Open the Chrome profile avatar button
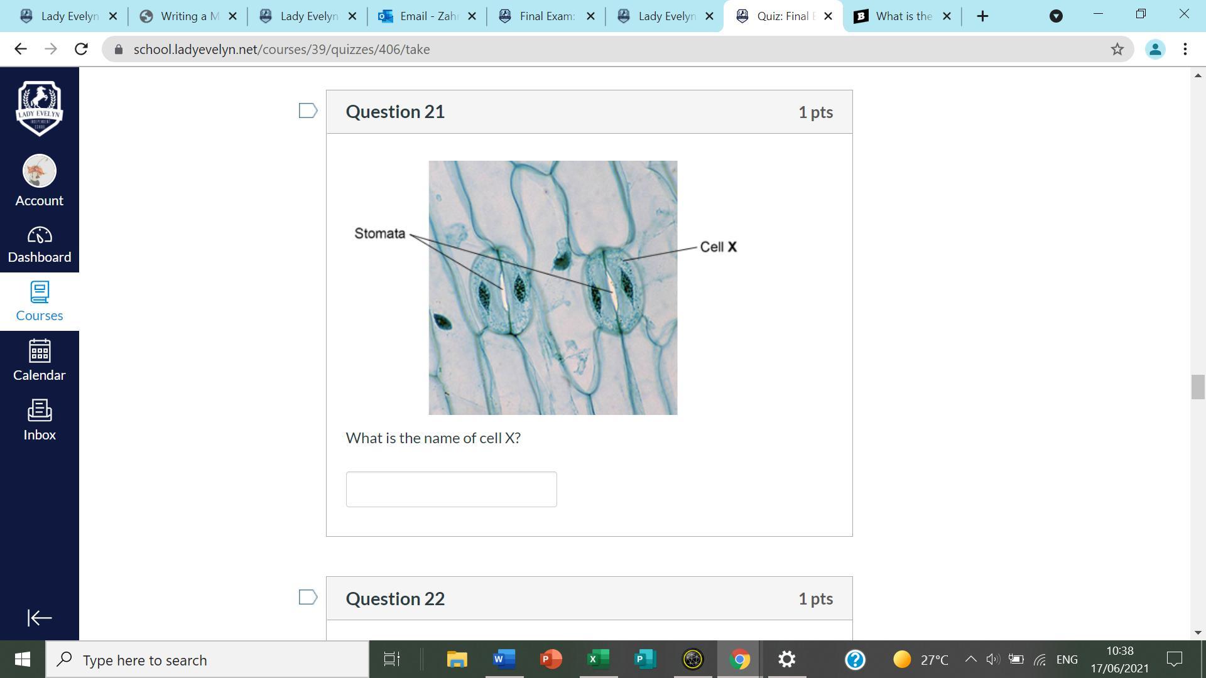The width and height of the screenshot is (1206, 678). pyautogui.click(x=1154, y=49)
